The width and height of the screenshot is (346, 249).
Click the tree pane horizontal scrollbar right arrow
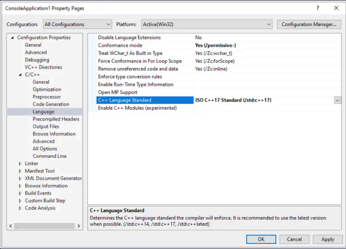pyautogui.click(x=79, y=226)
